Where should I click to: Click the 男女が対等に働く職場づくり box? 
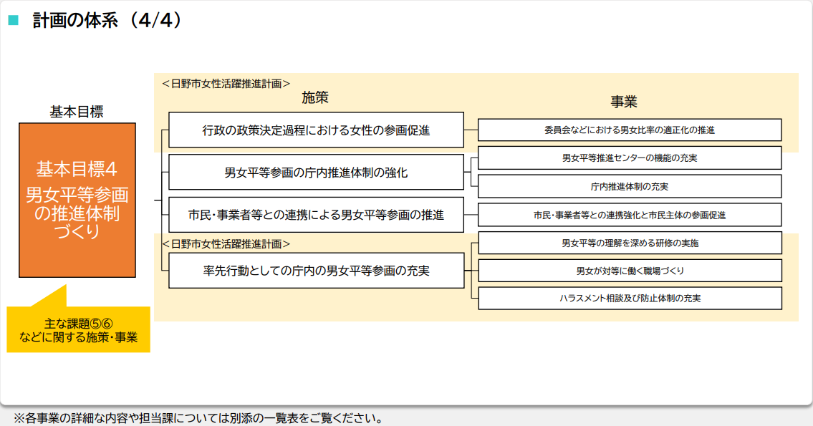click(629, 271)
